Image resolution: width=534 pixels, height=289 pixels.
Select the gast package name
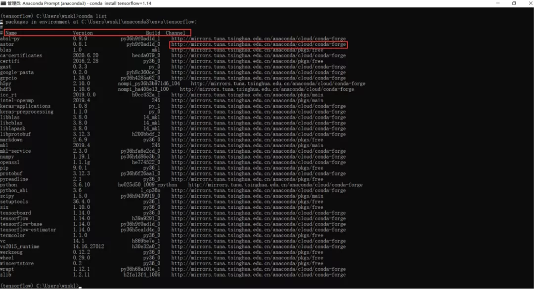click(x=5, y=67)
